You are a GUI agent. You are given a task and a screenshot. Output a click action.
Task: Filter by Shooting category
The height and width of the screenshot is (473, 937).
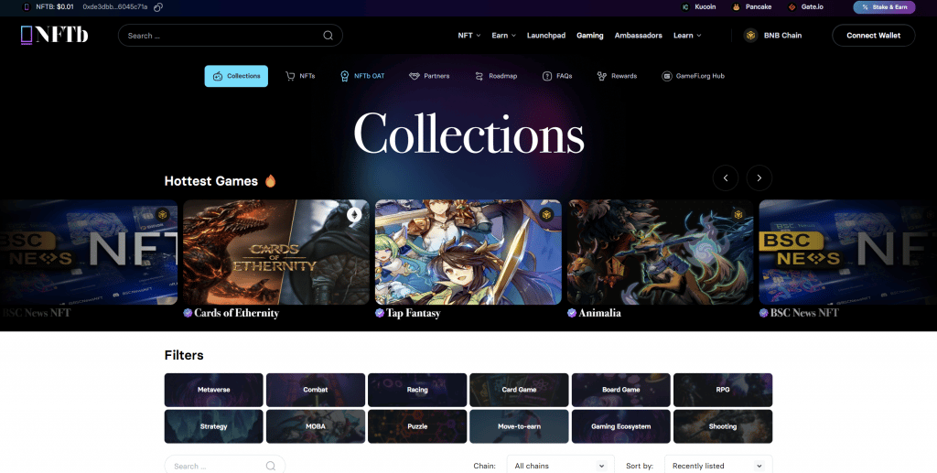tap(723, 426)
